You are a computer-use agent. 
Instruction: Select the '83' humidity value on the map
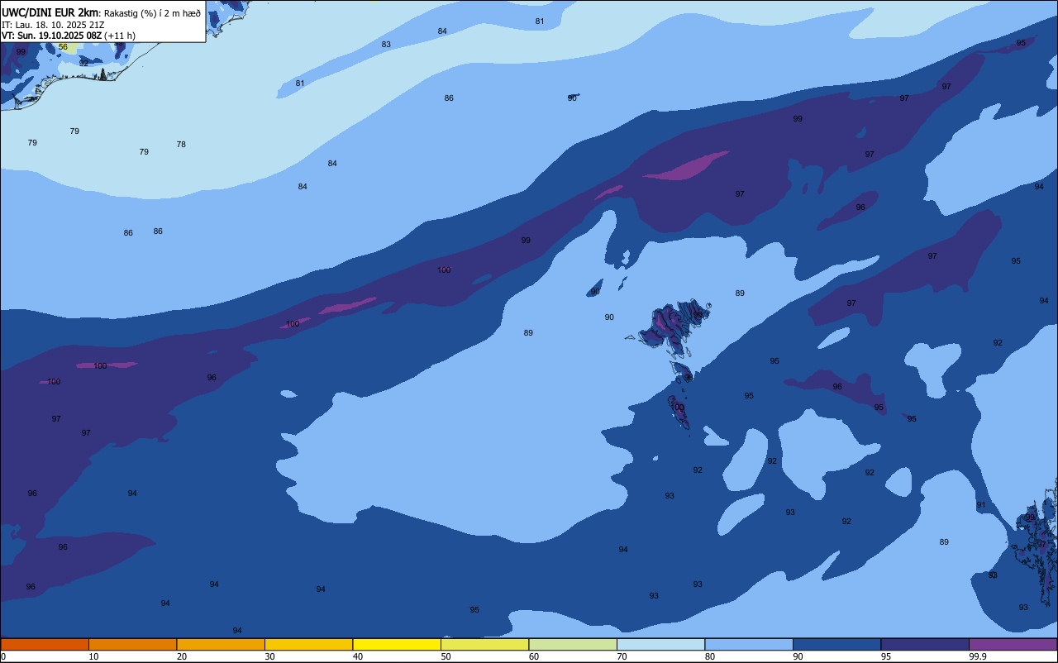point(386,45)
